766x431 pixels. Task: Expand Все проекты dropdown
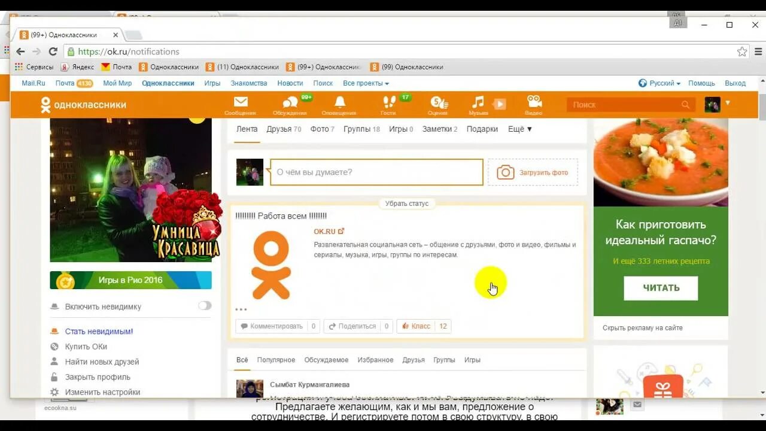[x=366, y=83]
